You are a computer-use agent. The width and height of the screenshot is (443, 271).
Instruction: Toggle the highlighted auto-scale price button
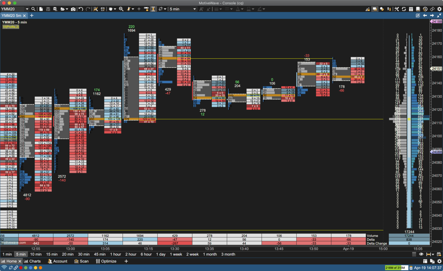(153, 9)
